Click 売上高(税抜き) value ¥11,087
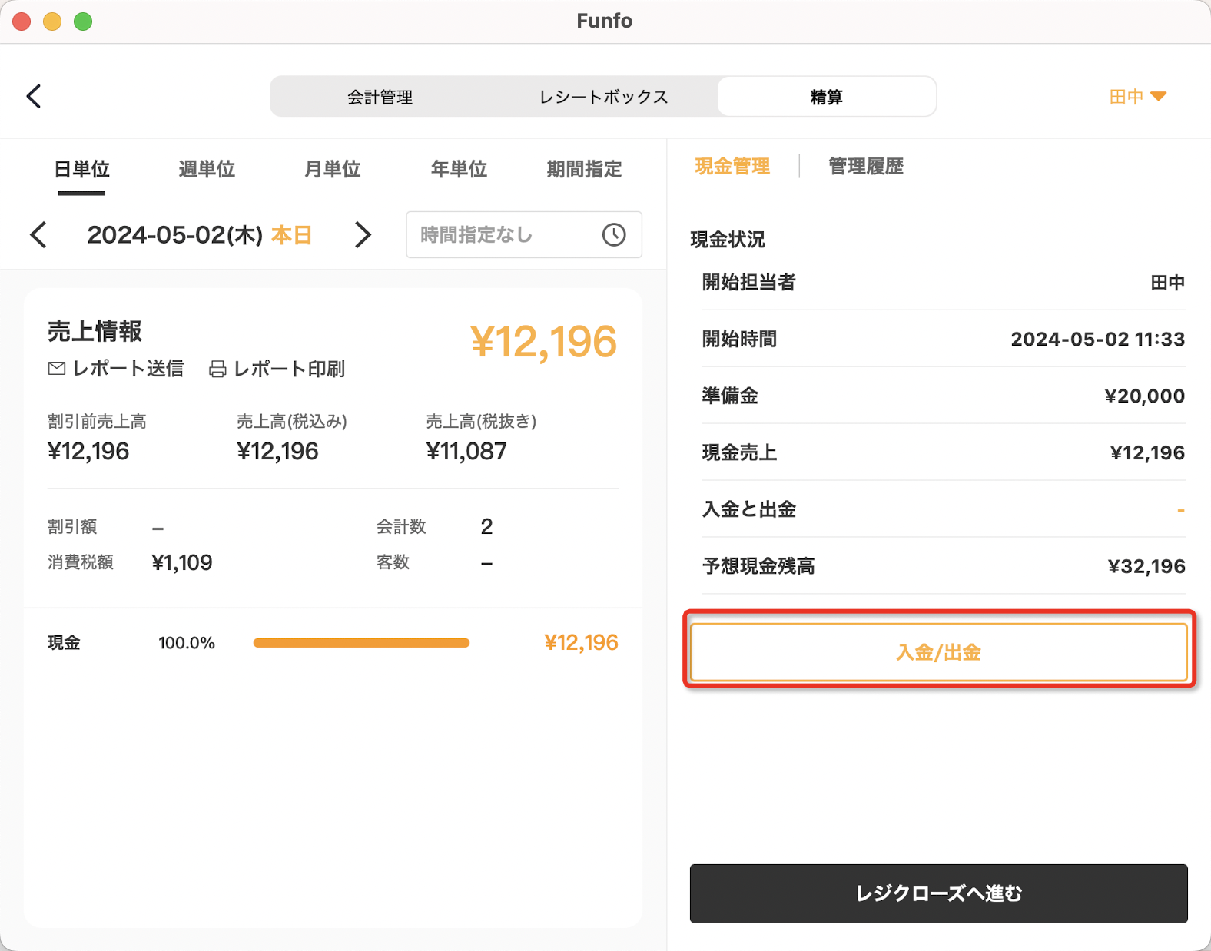 [466, 451]
